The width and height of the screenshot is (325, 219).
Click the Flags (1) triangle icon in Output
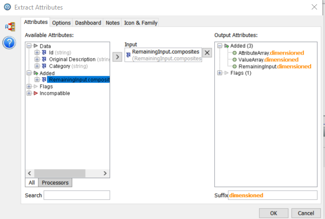(227, 73)
